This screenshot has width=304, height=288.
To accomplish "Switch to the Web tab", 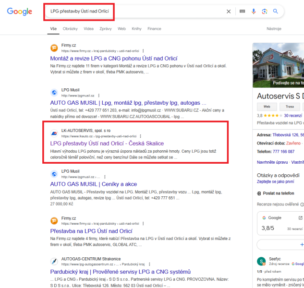I will pyautogui.click(x=122, y=29).
